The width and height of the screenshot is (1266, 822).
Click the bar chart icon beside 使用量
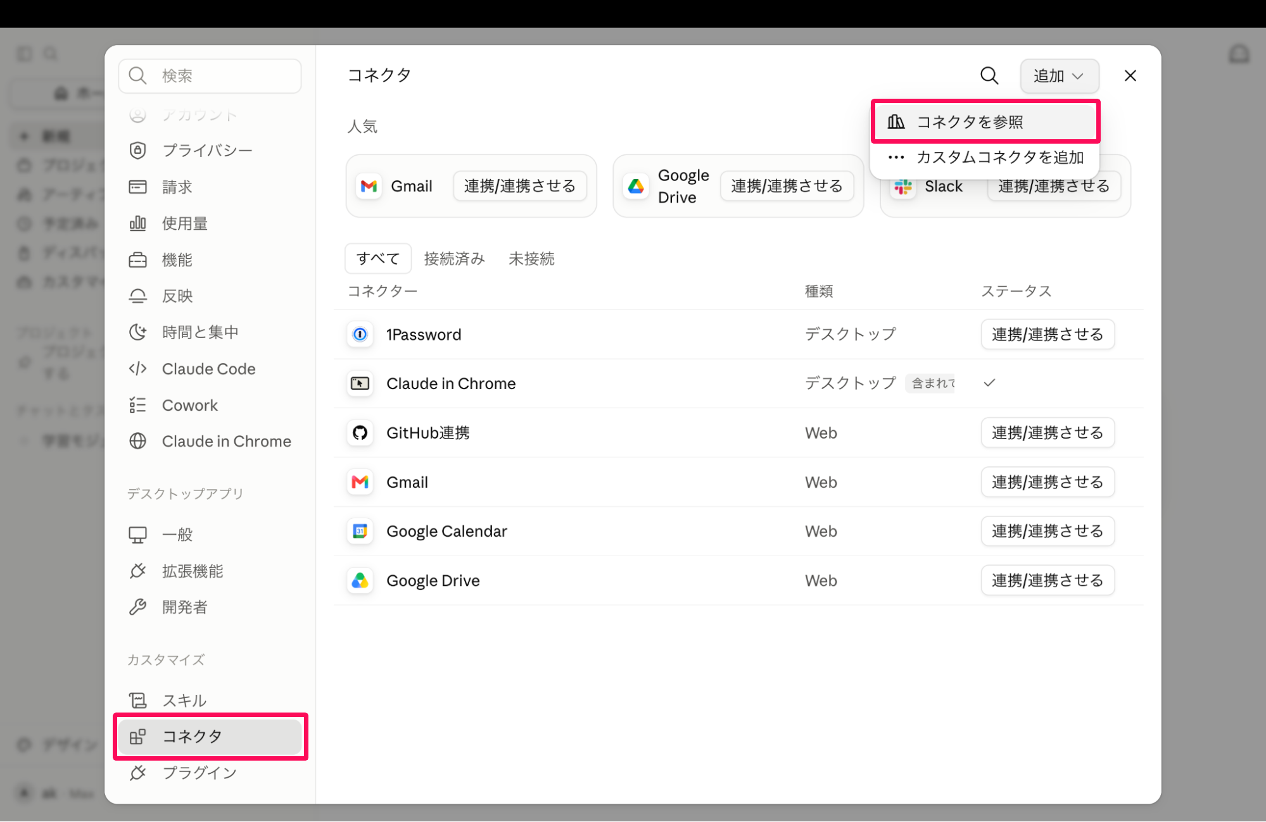[137, 223]
